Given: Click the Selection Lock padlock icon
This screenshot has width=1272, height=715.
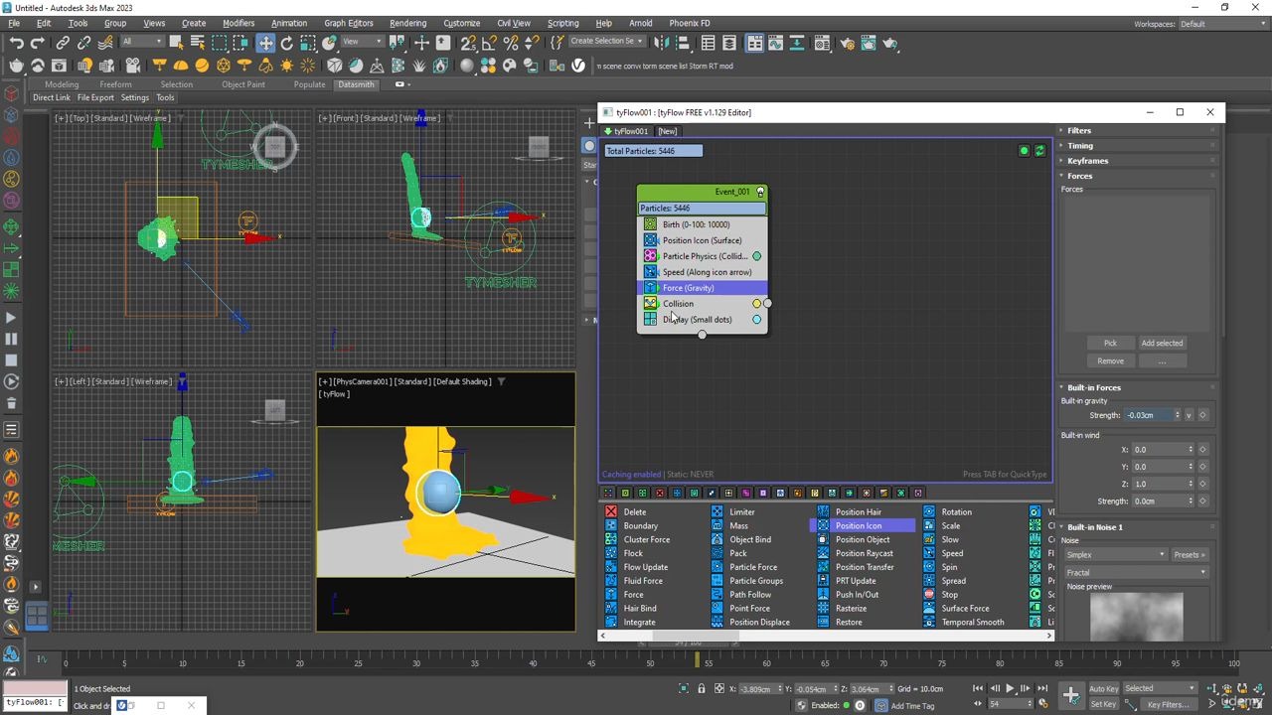Looking at the screenshot, I should (702, 689).
